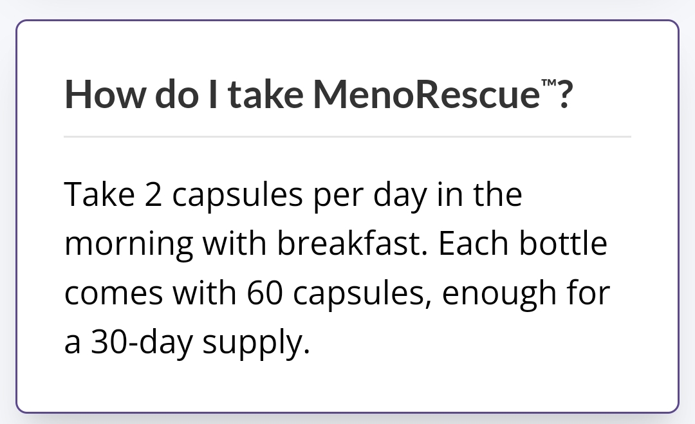This screenshot has width=695, height=424.
Task: Click the number '60' in the answer
Action: coord(264,293)
